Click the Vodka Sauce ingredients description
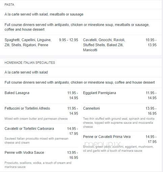 38,165
